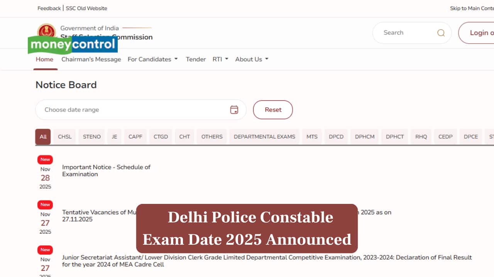Open the calendar icon in date range field
Viewport: 494px width, 277px height.
pos(234,110)
